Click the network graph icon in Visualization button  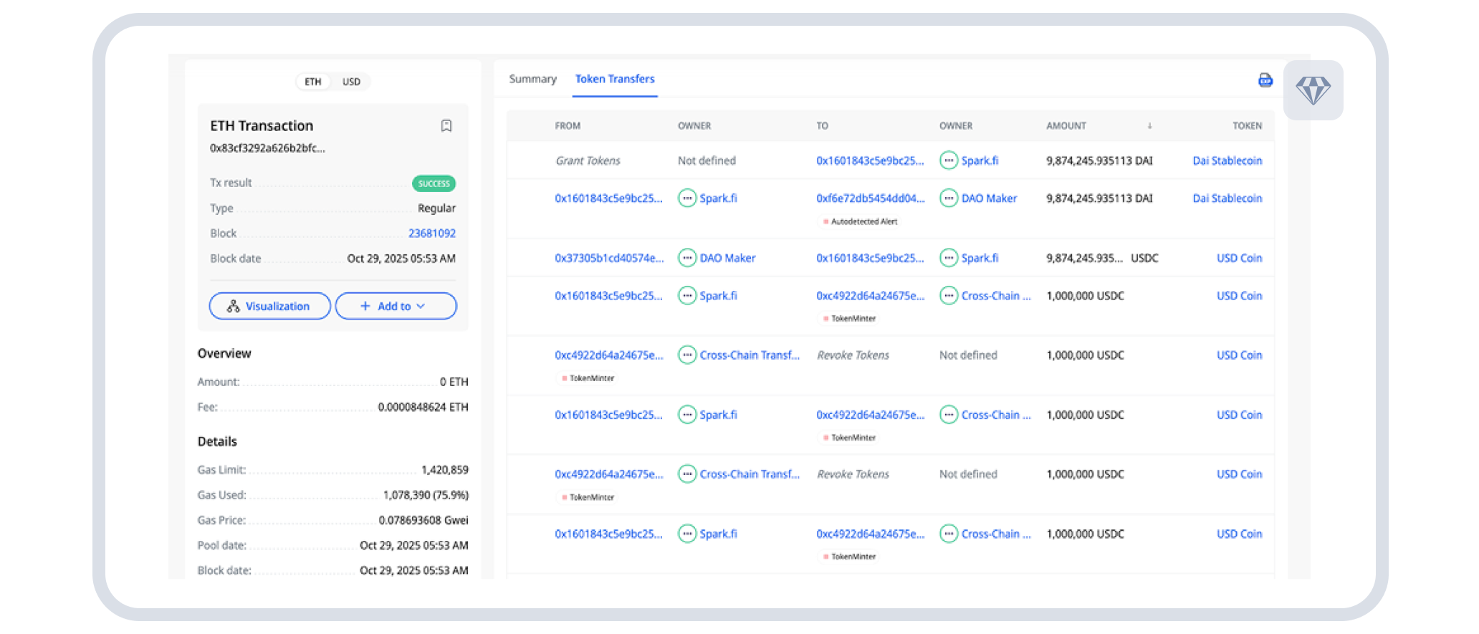pos(233,306)
